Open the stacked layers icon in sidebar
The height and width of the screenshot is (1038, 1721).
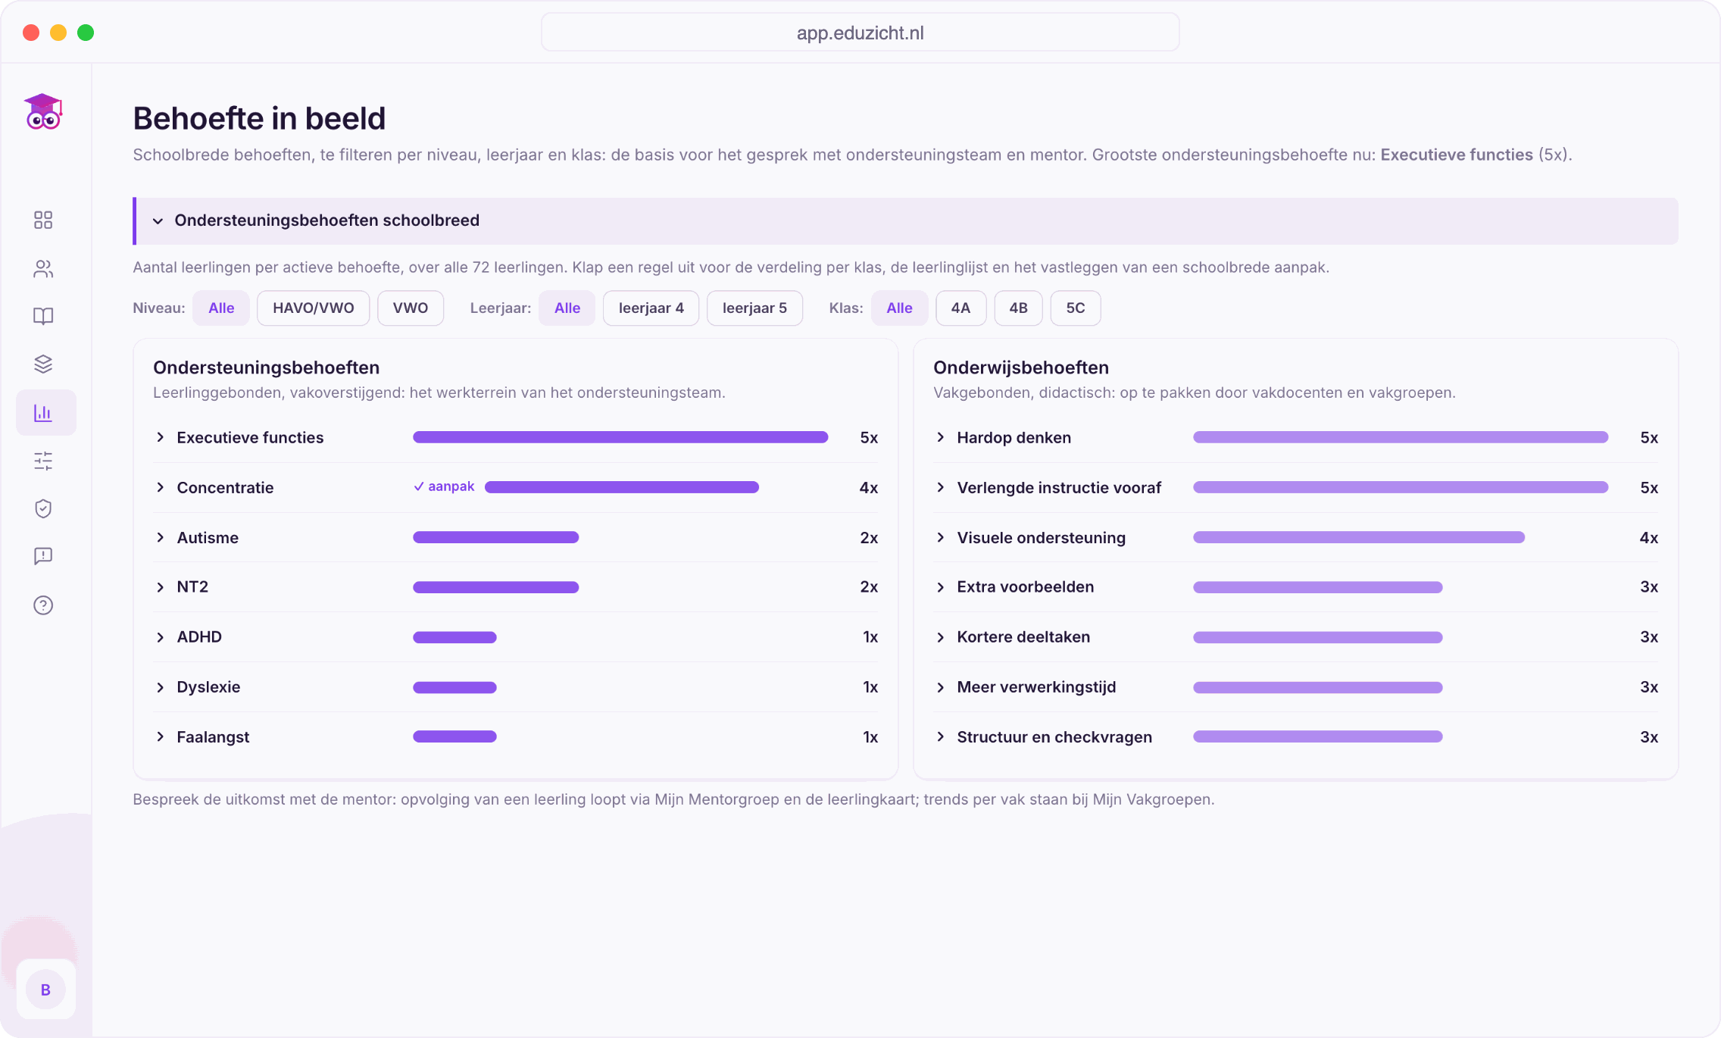[x=43, y=364]
